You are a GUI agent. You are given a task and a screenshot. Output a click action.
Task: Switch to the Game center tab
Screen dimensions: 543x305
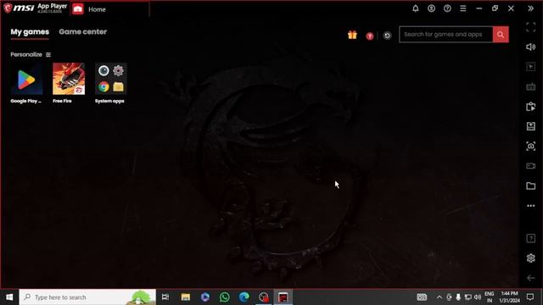point(83,32)
